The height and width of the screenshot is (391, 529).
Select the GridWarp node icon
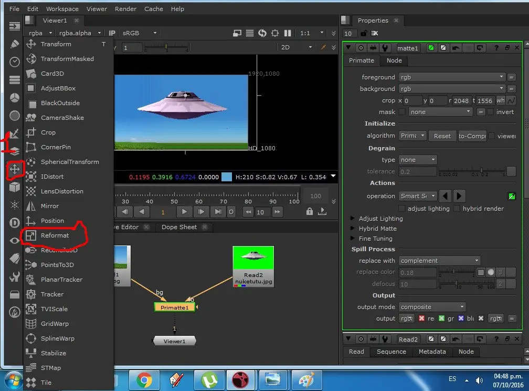[x=31, y=323]
